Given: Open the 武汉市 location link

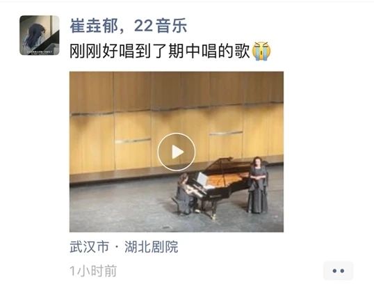Looking at the screenshot, I should (x=89, y=247).
